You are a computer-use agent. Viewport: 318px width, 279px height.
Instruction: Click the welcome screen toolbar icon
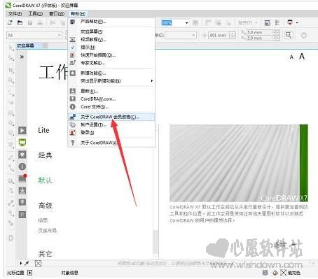click(x=267, y=22)
